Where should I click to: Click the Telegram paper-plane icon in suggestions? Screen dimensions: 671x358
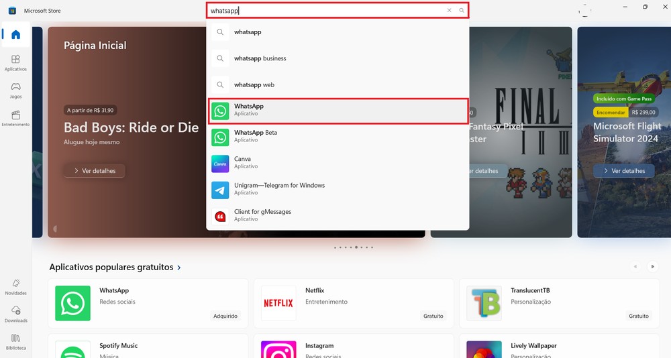(220, 190)
